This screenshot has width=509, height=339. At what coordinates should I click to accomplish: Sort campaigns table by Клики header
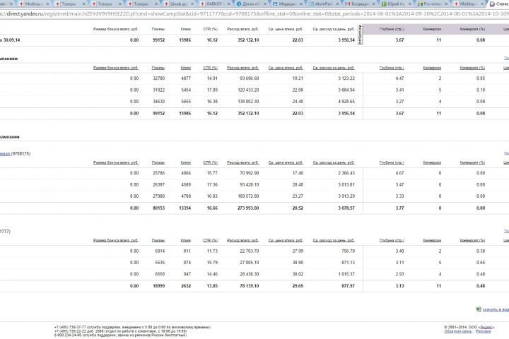click(x=186, y=68)
